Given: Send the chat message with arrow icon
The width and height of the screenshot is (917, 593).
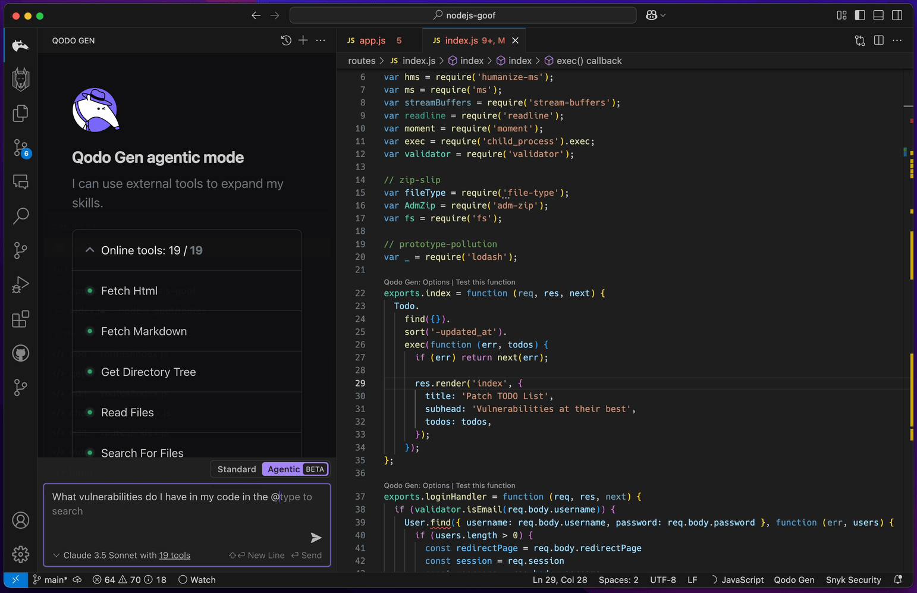Looking at the screenshot, I should (316, 538).
